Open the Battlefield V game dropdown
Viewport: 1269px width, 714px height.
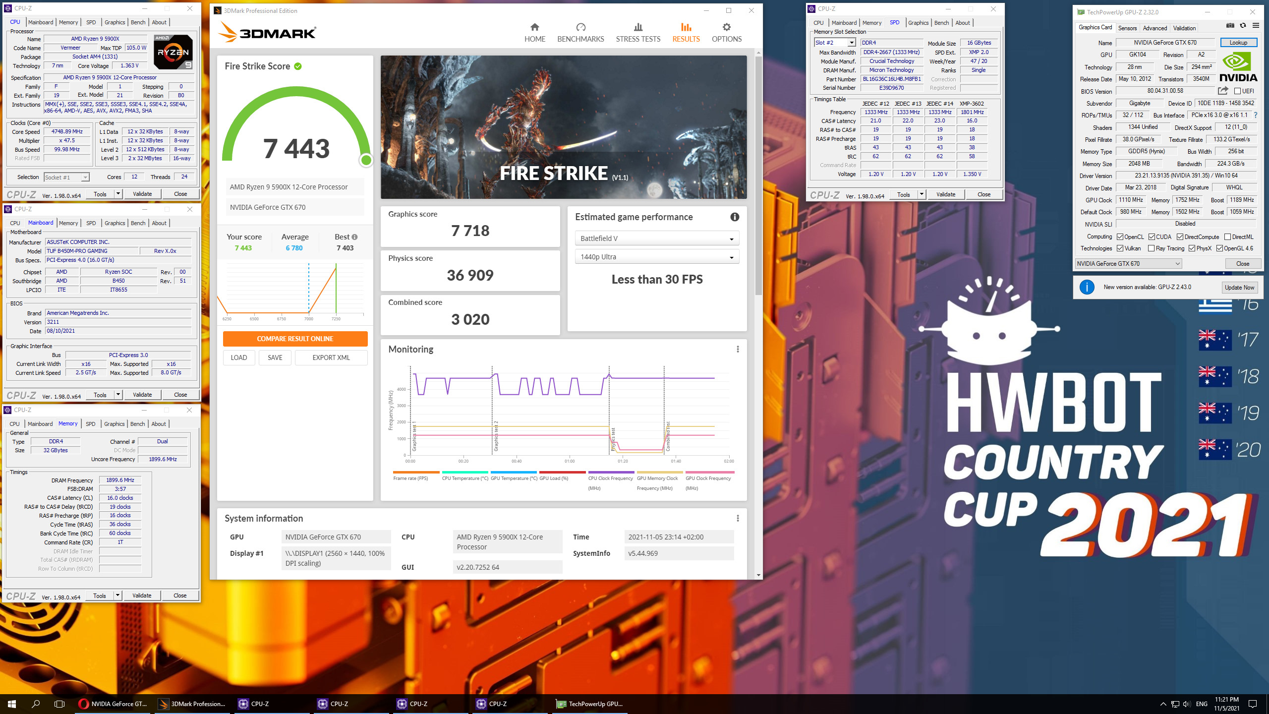[657, 238]
